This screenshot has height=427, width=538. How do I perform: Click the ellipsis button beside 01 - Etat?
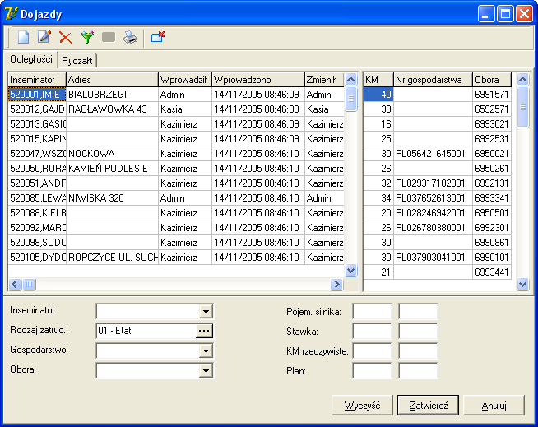pos(204,331)
